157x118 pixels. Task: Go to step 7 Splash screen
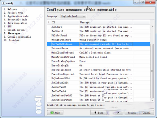point(14,30)
